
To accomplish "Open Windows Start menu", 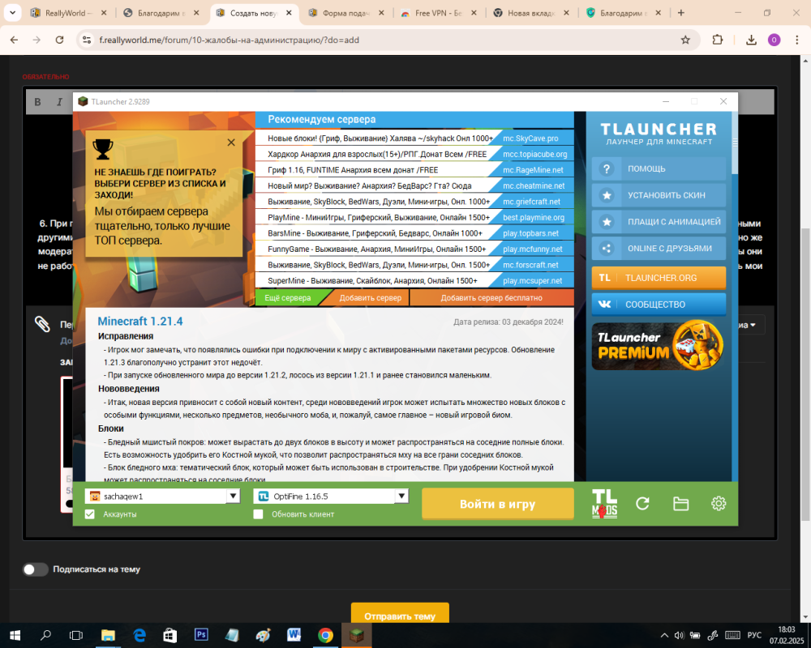I will (15, 635).
